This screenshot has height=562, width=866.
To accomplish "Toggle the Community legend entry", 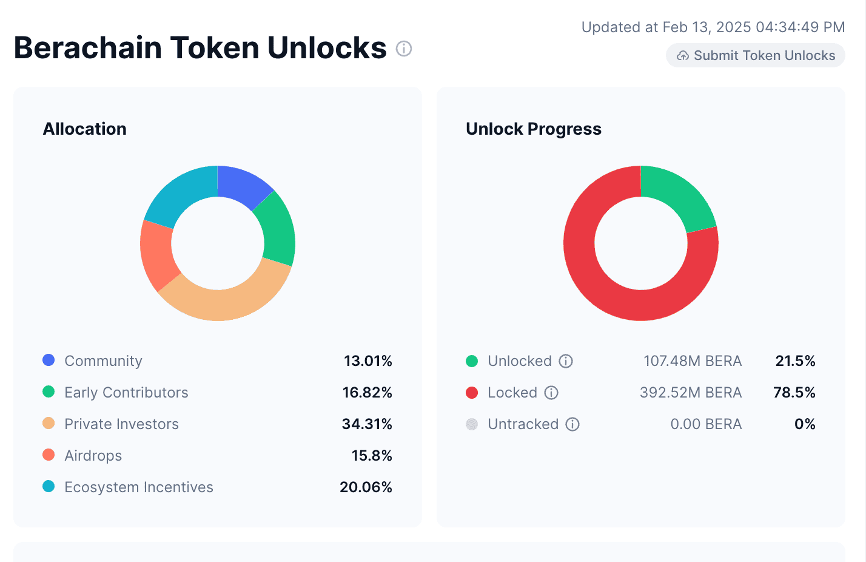I will (103, 361).
